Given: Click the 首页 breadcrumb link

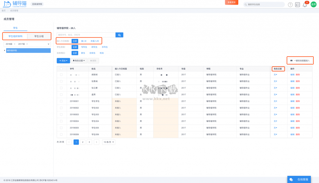Looking at the screenshot, I should point(4,11).
